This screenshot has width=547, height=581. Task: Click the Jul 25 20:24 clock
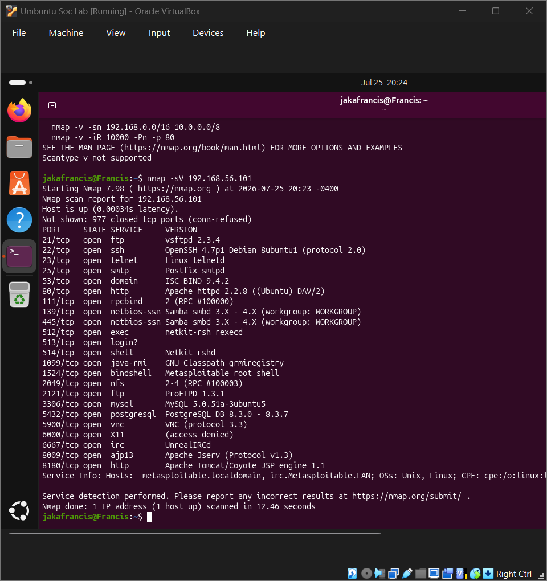[x=384, y=83]
